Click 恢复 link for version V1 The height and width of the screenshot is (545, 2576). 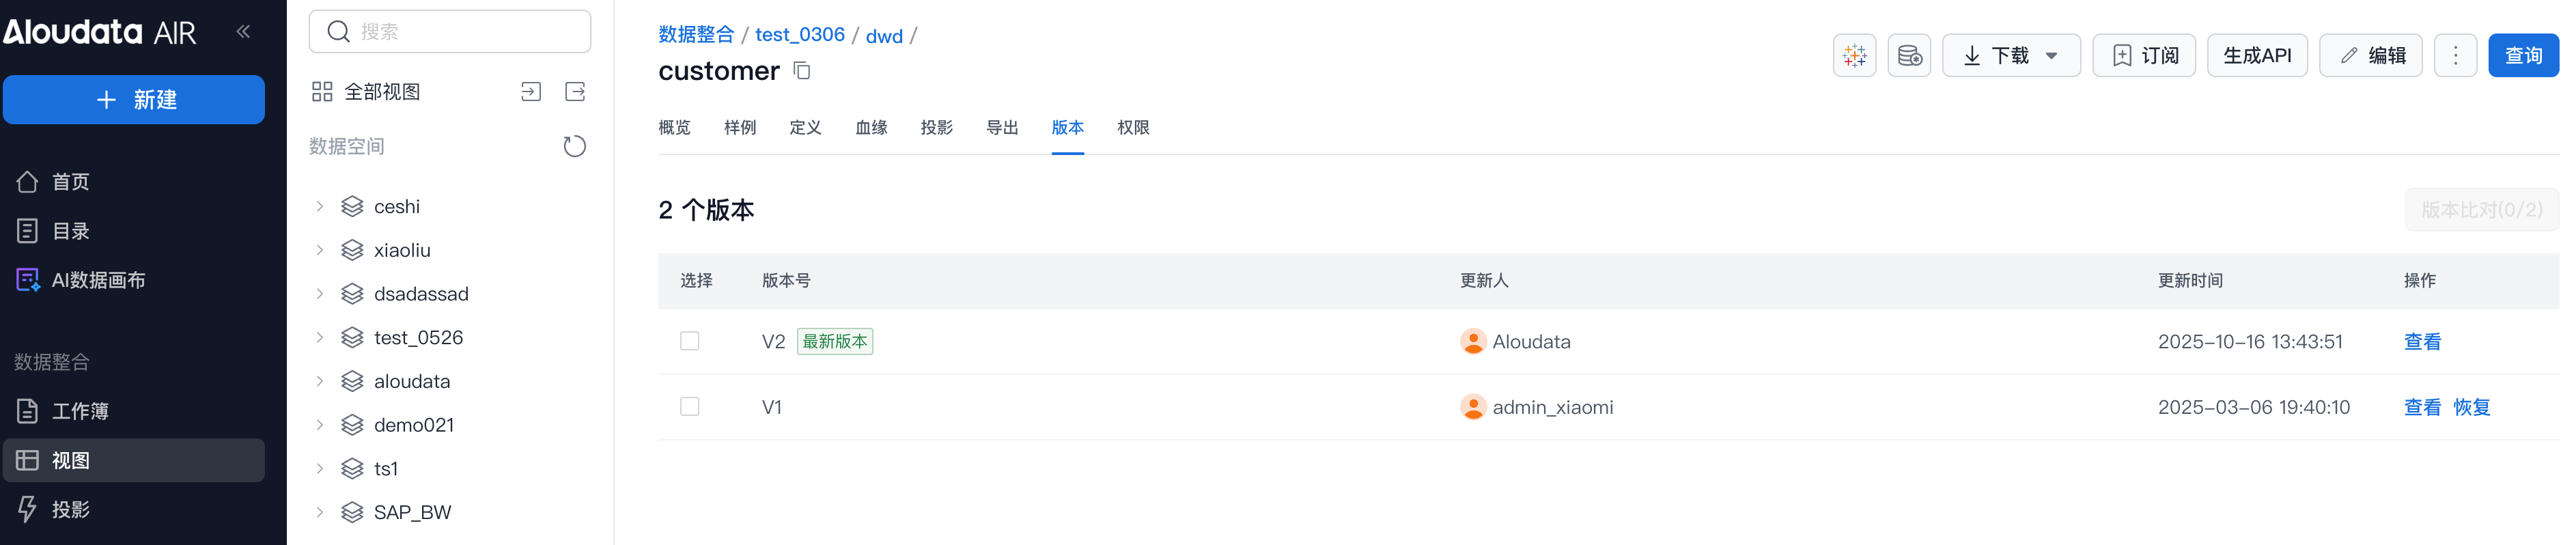pos(2471,407)
